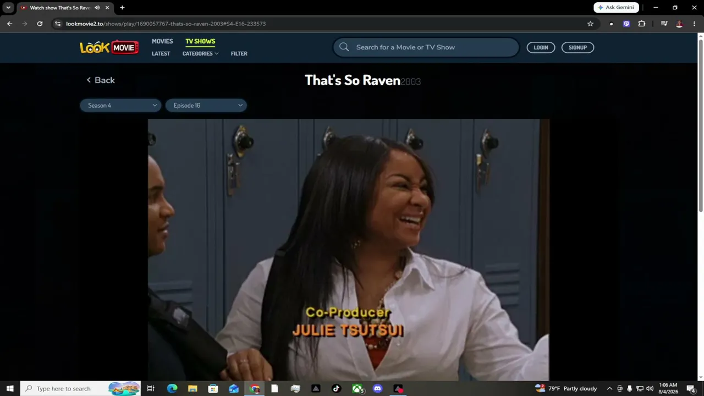Bookmark this page with the star icon

tap(590, 24)
